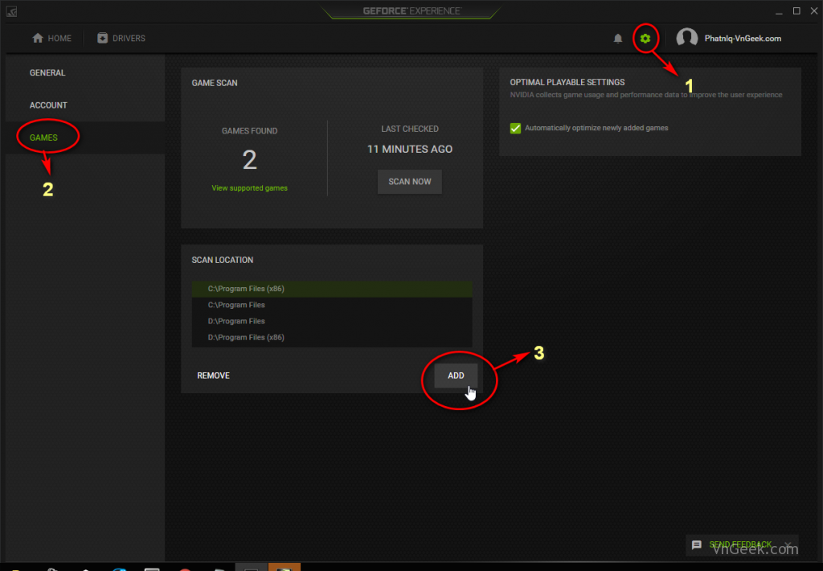Click REMOVE under scan locations
This screenshot has width=823, height=571.
[x=213, y=376]
